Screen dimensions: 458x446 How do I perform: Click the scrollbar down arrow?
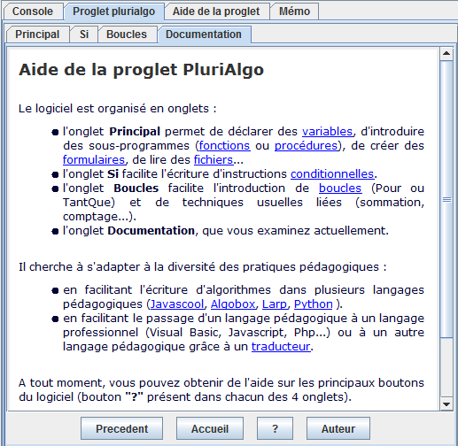pyautogui.click(x=446, y=404)
